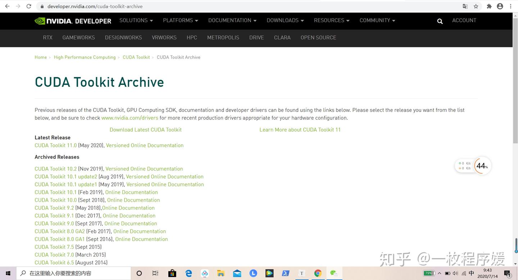The image size is (518, 280).
Task: Click the NVIDIA Developer logo
Action: (72, 21)
